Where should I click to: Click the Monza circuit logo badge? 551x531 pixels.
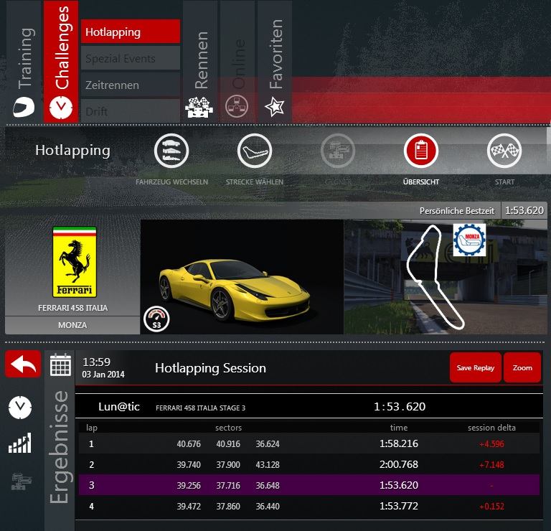pyautogui.click(x=469, y=240)
